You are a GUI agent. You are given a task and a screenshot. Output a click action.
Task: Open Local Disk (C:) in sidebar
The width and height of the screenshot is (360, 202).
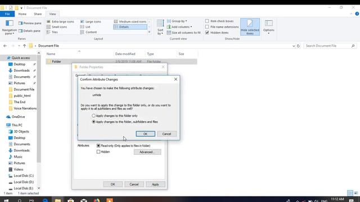tap(24, 176)
